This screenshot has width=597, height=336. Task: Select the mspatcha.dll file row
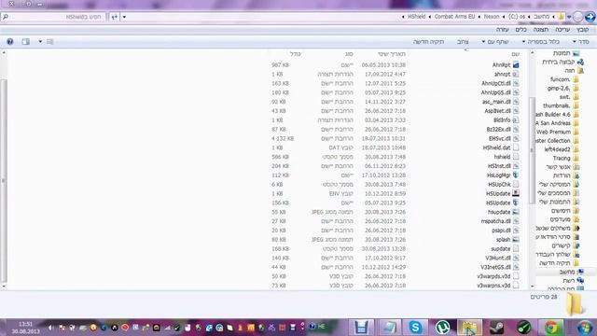[x=396, y=221]
